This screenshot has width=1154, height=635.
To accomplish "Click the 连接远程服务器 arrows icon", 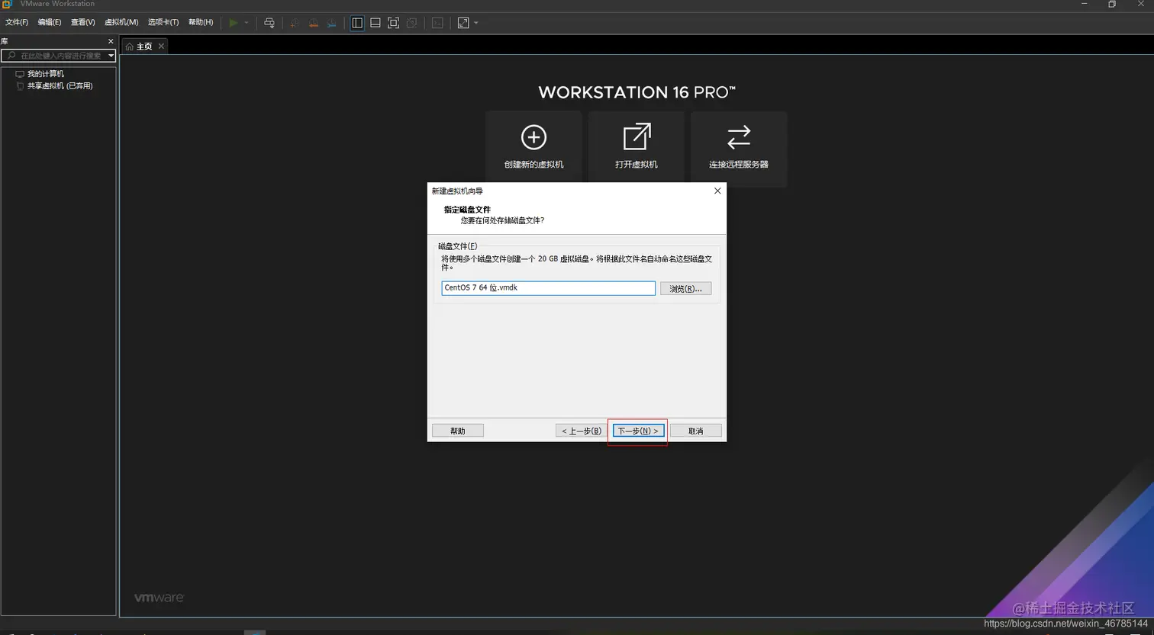I will [739, 137].
